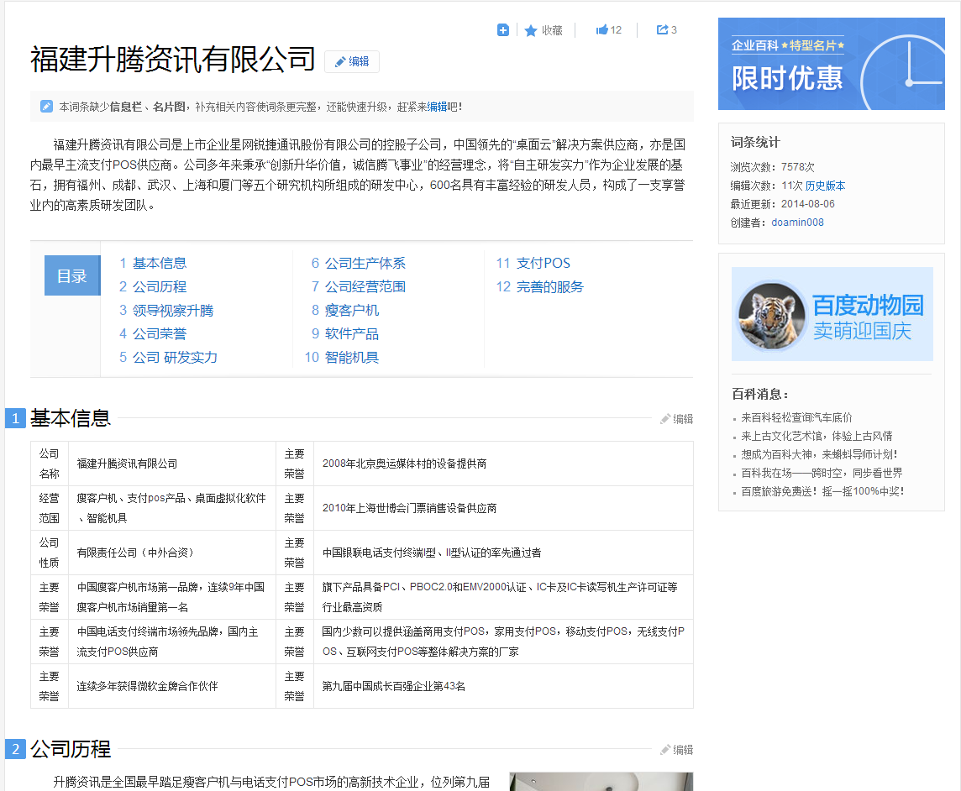Open the 百度动物园 tiger banner
This screenshot has width=961, height=791.
pyautogui.click(x=832, y=314)
